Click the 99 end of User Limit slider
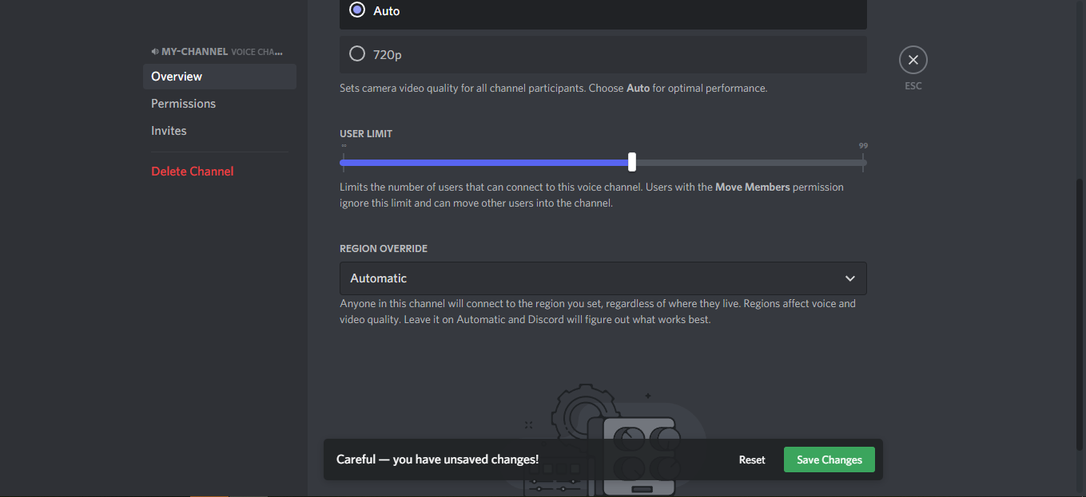This screenshot has width=1086, height=497. pos(863,163)
